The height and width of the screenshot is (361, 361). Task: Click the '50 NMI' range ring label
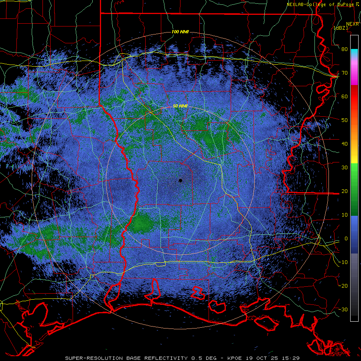click(180, 106)
